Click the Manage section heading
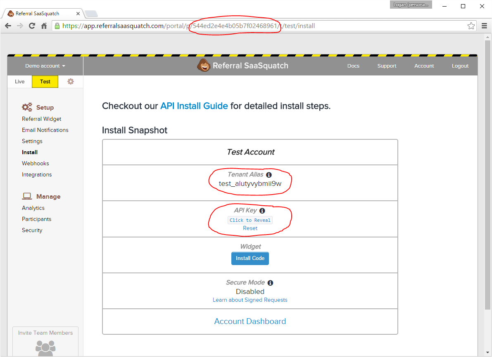492x357 pixels. tap(48, 197)
